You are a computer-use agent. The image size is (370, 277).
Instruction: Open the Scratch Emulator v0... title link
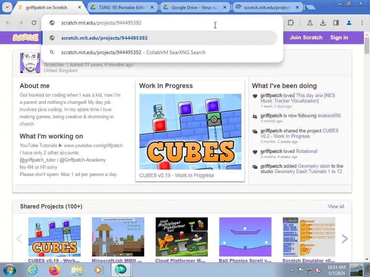click(309, 260)
